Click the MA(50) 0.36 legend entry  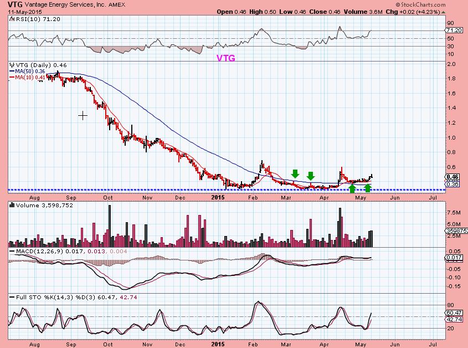coord(30,71)
